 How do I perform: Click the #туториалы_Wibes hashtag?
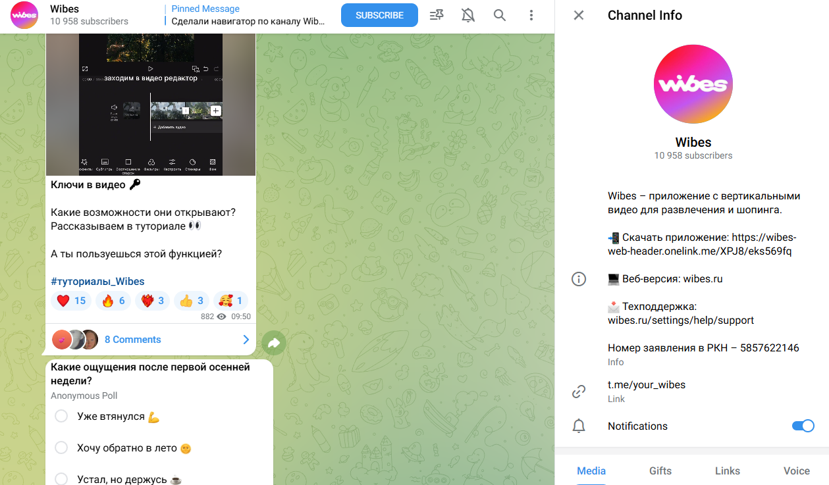coord(97,281)
